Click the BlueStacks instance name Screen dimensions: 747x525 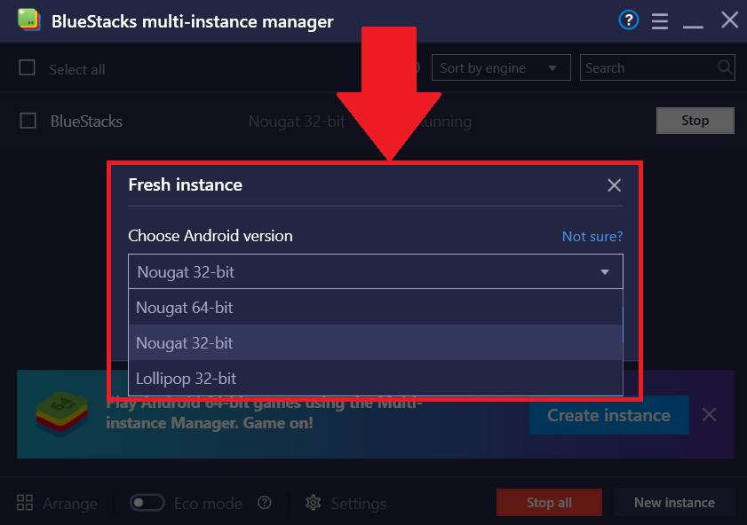click(x=87, y=121)
